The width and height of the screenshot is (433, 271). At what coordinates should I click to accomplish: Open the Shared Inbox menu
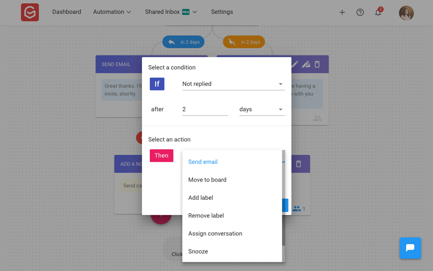click(171, 12)
